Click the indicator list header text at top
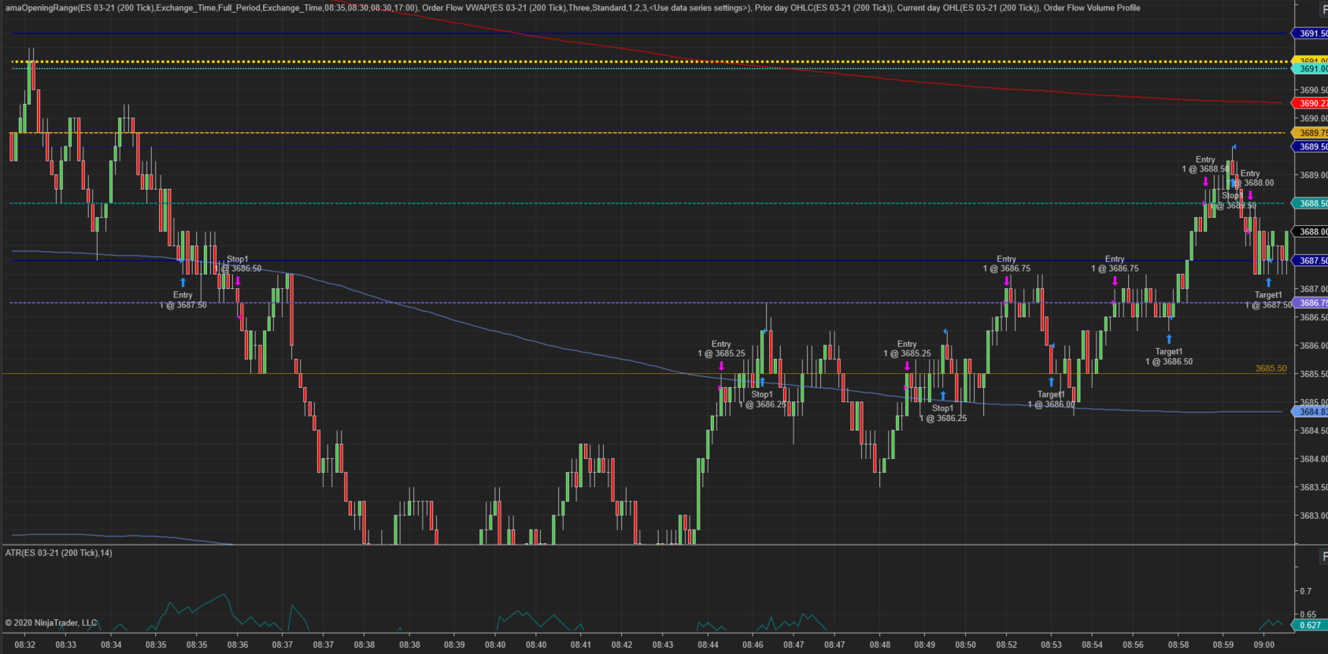This screenshot has height=654, width=1328. tap(573, 8)
